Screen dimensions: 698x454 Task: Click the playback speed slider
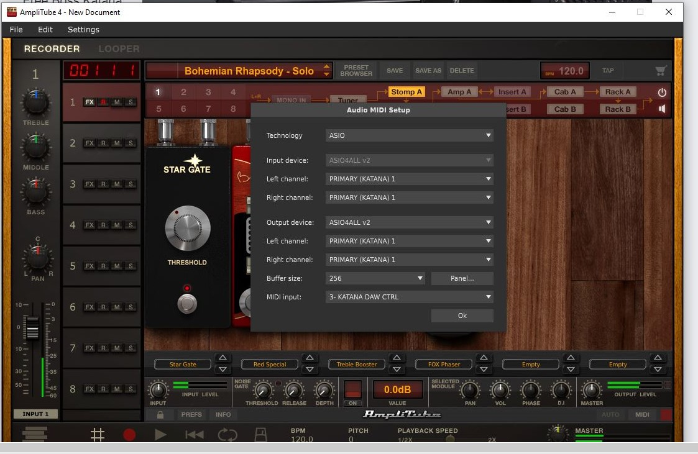tap(451, 439)
